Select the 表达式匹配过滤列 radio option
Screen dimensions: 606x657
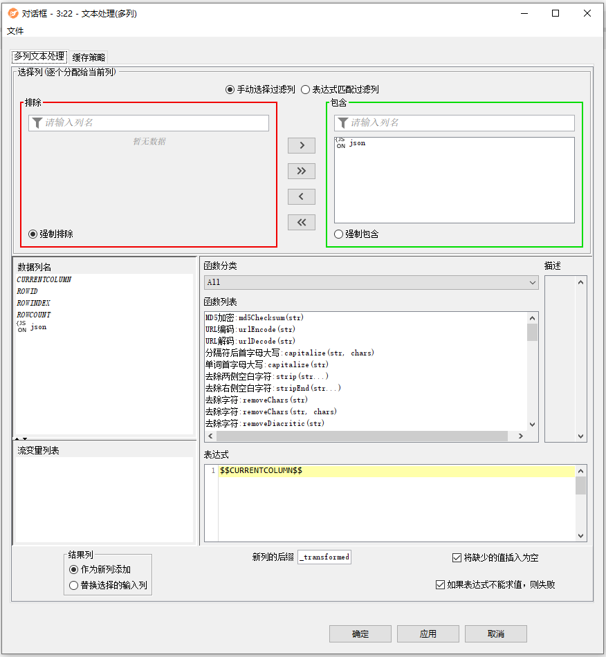click(x=305, y=89)
